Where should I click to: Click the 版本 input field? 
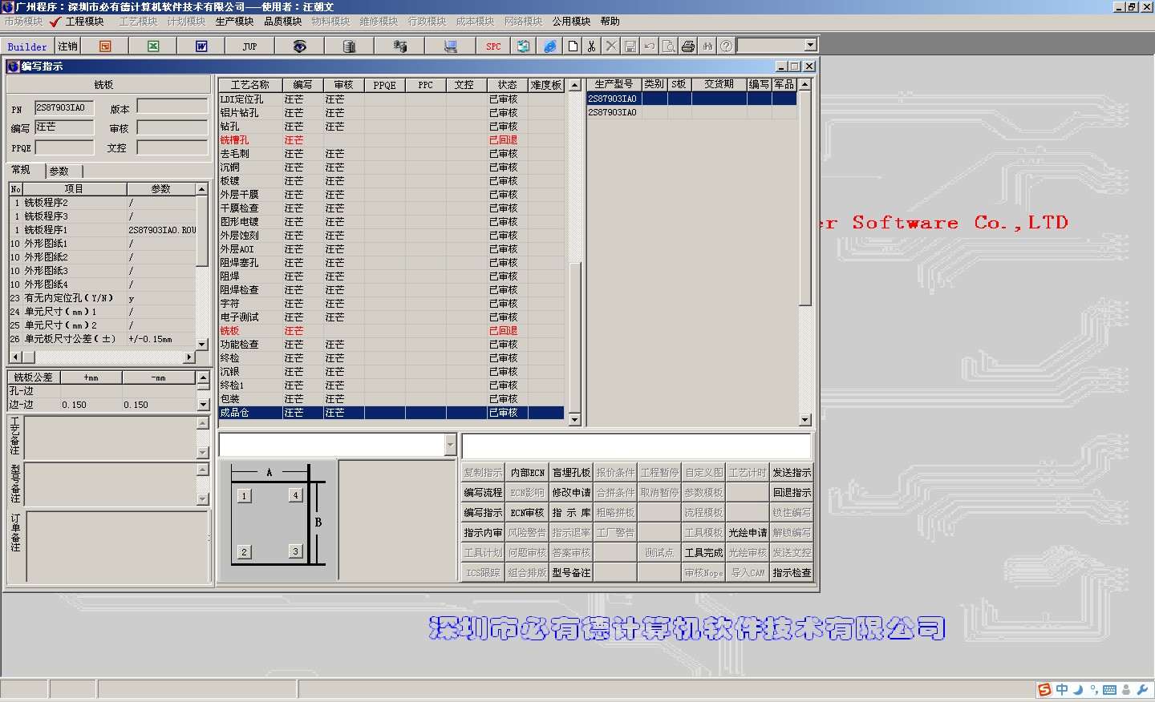click(172, 107)
